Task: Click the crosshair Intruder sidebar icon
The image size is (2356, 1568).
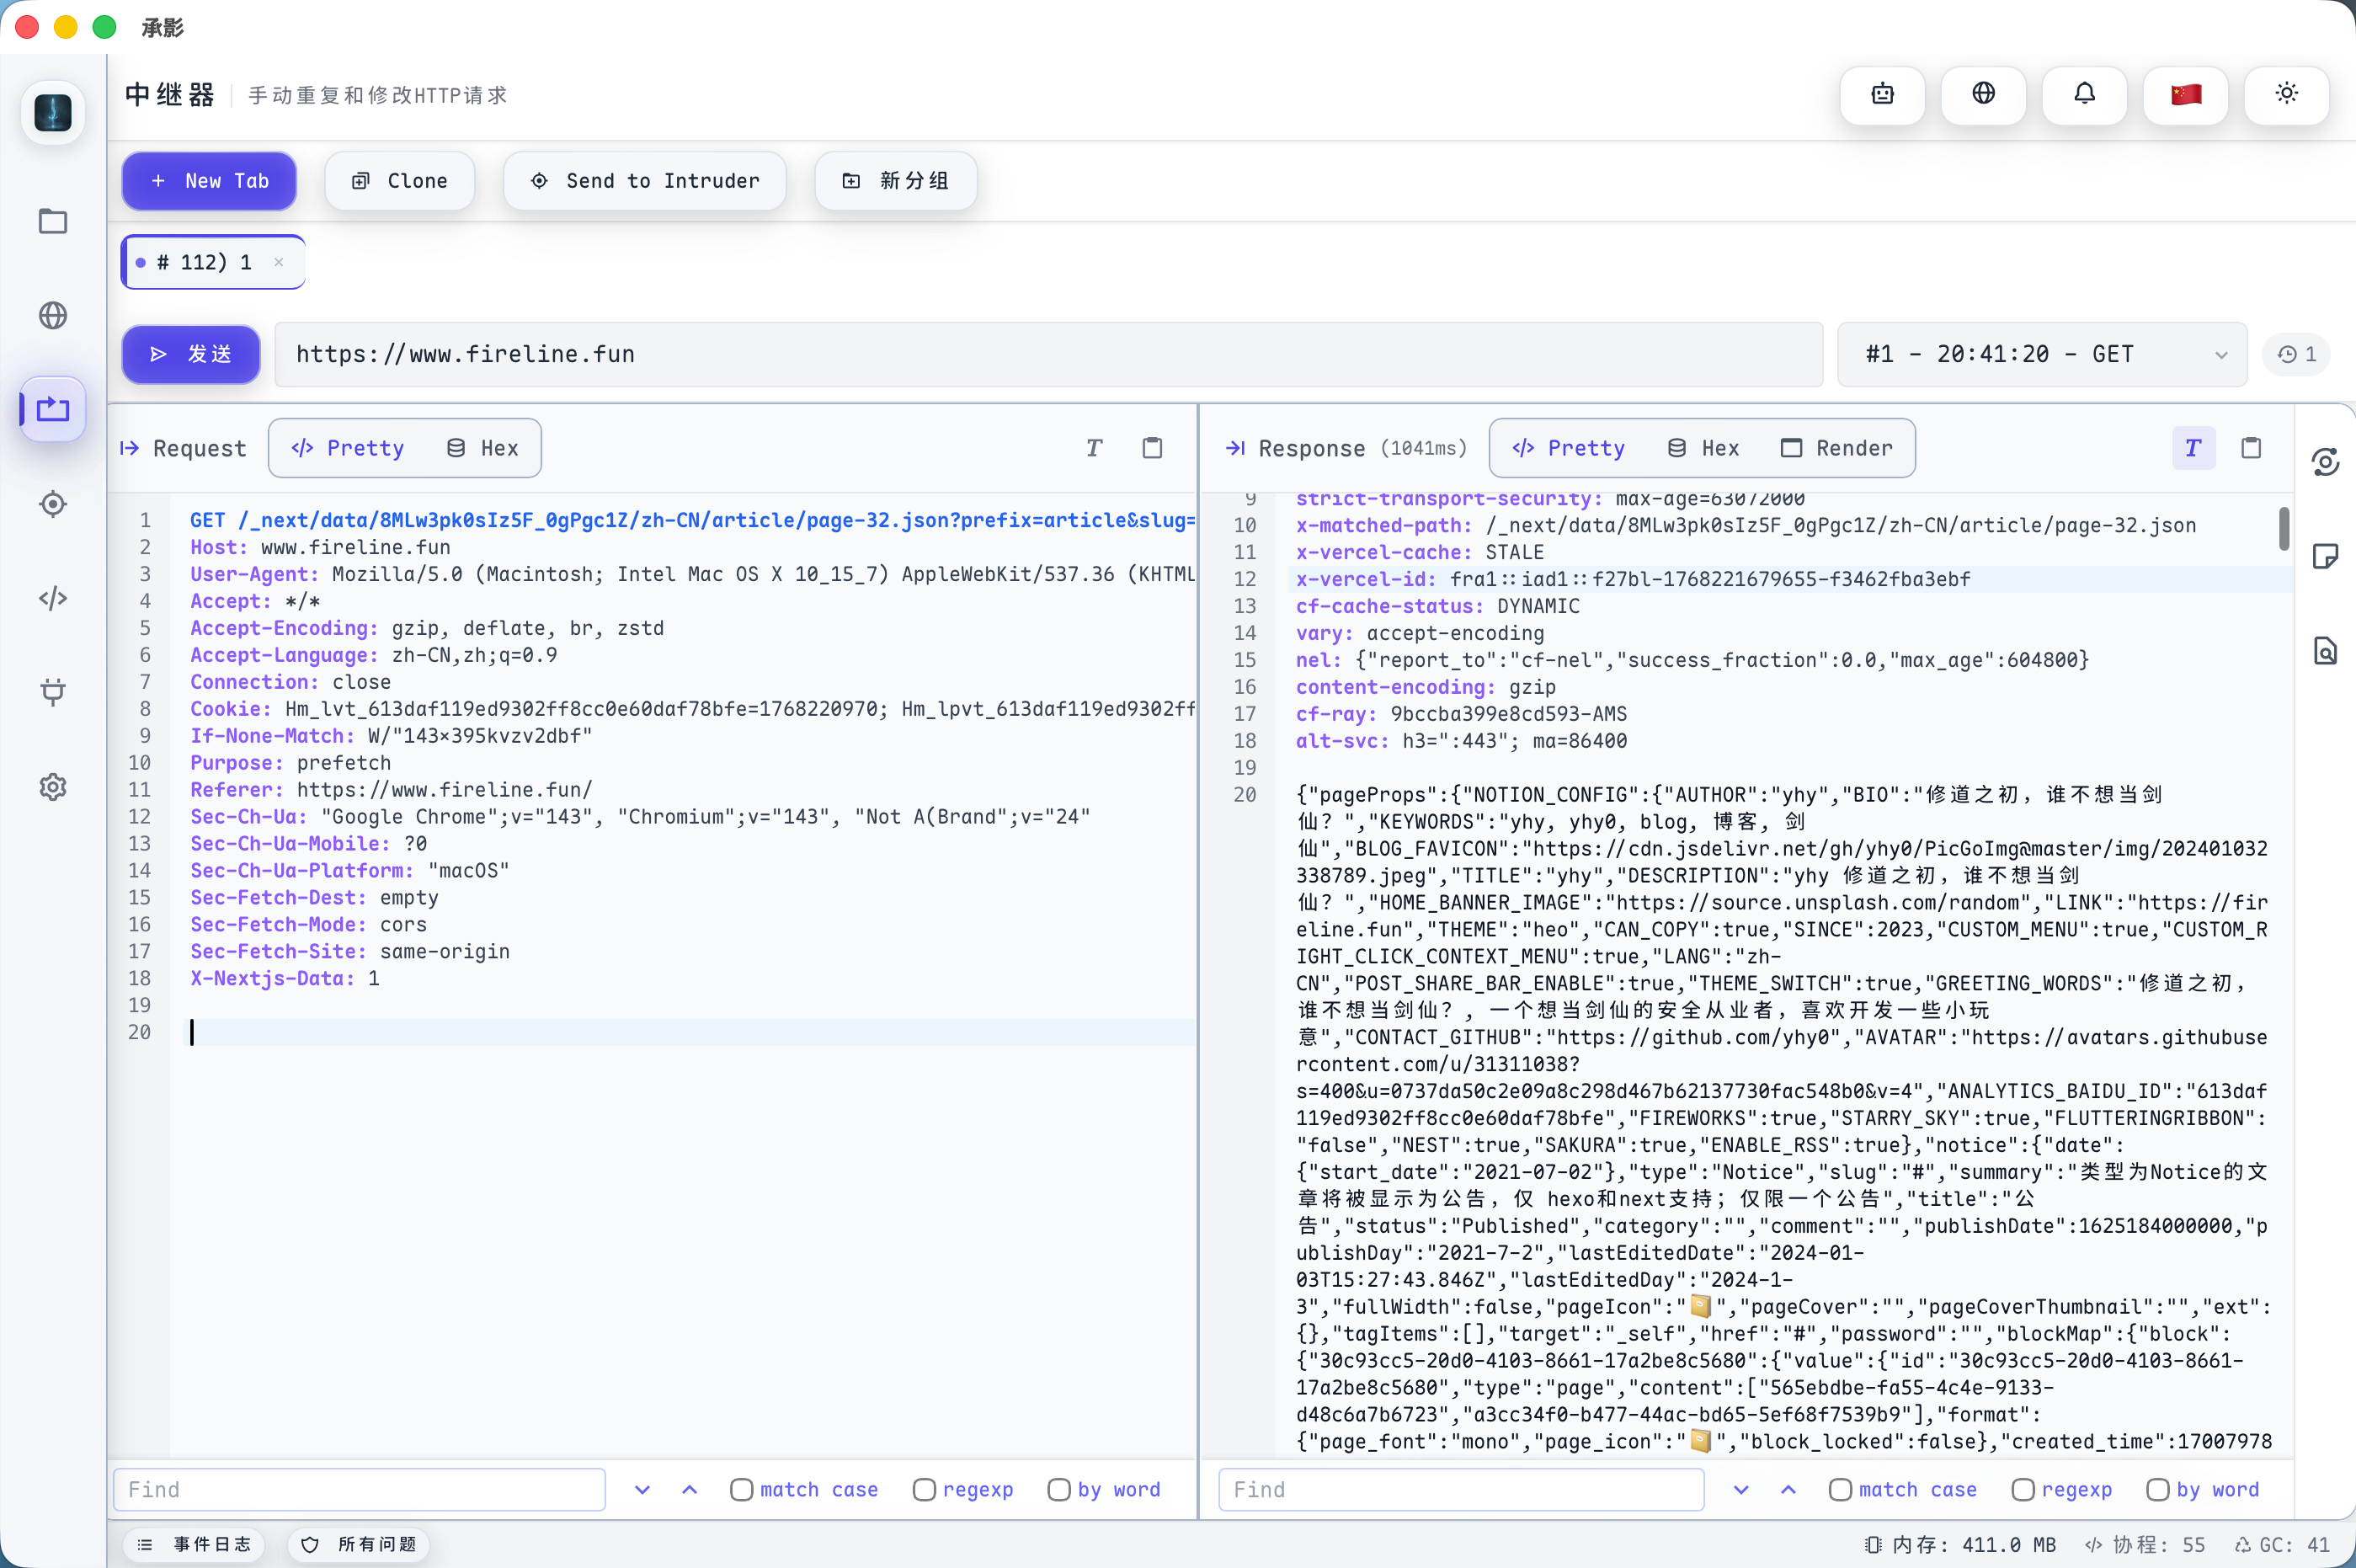Action: pos(53,504)
